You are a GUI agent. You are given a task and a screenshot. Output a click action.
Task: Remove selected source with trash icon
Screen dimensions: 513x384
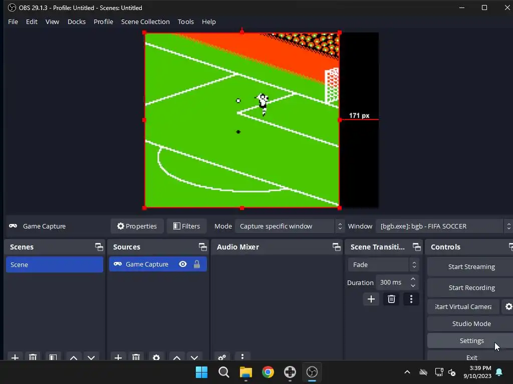click(x=136, y=357)
